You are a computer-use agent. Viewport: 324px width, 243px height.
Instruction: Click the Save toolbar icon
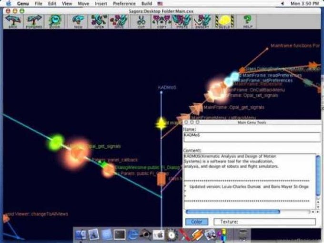[x=119, y=21]
